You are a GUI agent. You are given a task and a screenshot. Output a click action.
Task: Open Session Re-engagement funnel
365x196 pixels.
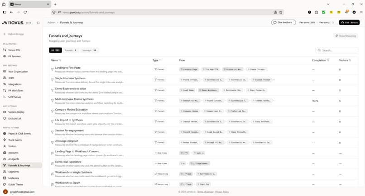tap(69, 131)
